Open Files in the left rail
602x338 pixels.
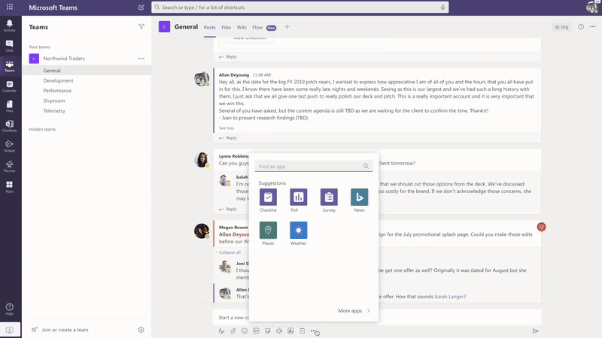[10, 107]
